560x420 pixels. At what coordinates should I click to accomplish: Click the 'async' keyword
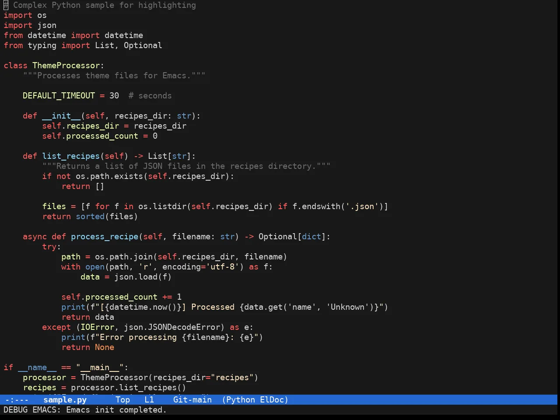click(35, 237)
